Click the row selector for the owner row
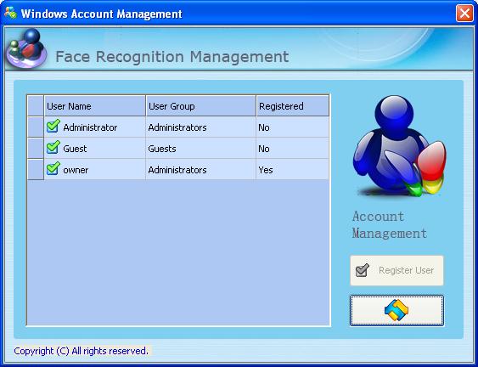 point(36,169)
